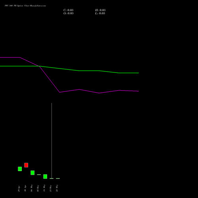Viewport: 198px width, 198px height.
Task: Click the high value "H: 0.05"
Action: tap(100, 10)
